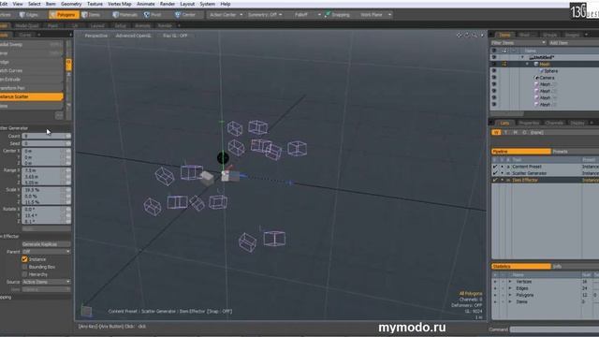
Task: Enable the Instance checkbox
Action: (x=25, y=259)
